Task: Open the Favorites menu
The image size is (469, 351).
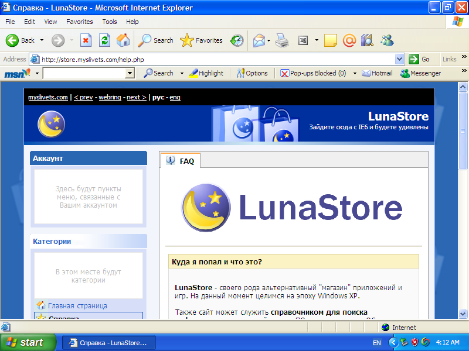Action: pyautogui.click(x=80, y=22)
